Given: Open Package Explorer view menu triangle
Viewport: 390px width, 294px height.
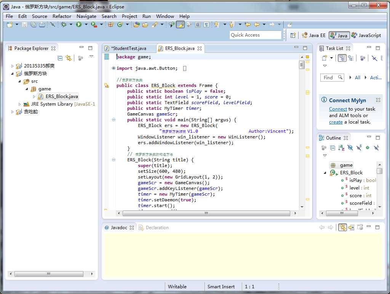Looking at the screenshot, I should pos(91,56).
